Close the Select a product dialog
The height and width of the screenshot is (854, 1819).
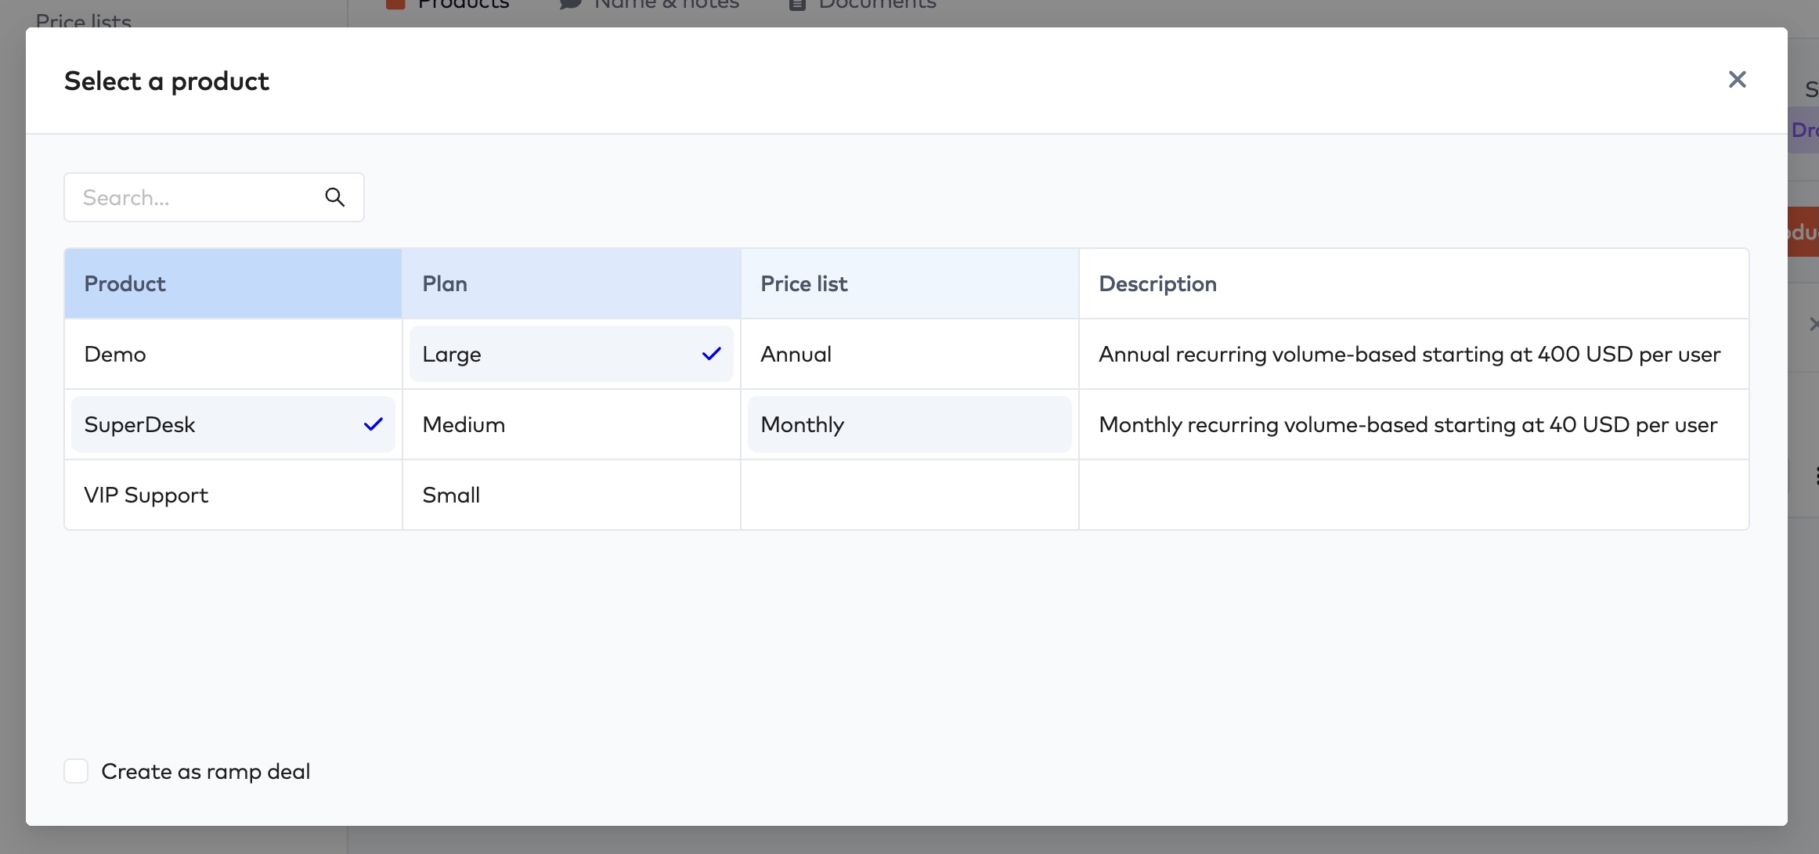[x=1737, y=80]
